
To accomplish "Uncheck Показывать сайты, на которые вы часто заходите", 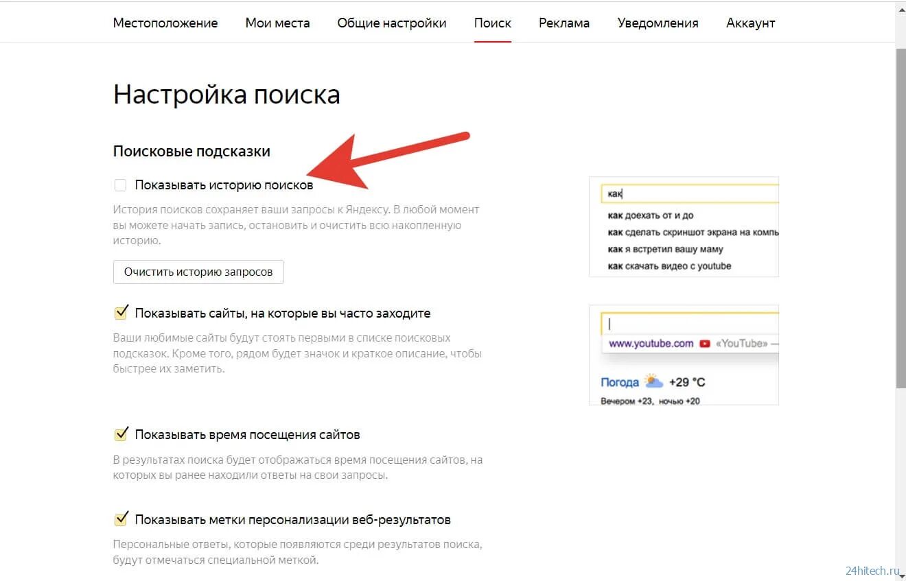I will point(121,313).
